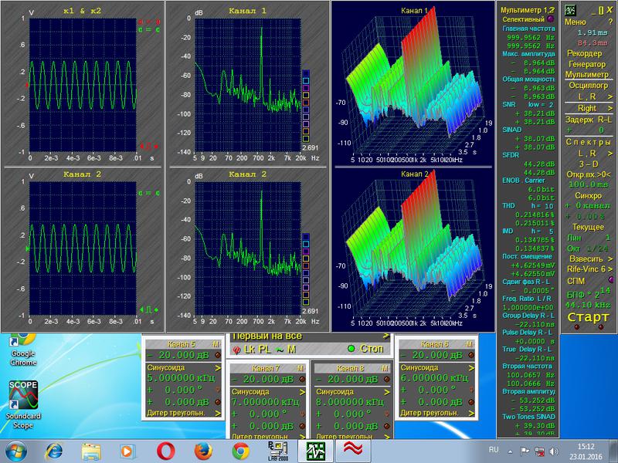618x463 pixels.
Task: Toggle the Селективный purple indicator
Action: click(551, 19)
